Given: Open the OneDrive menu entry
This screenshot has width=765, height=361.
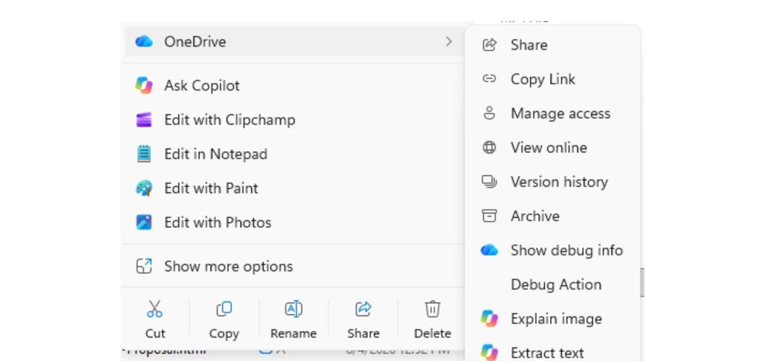Looking at the screenshot, I should [295, 42].
